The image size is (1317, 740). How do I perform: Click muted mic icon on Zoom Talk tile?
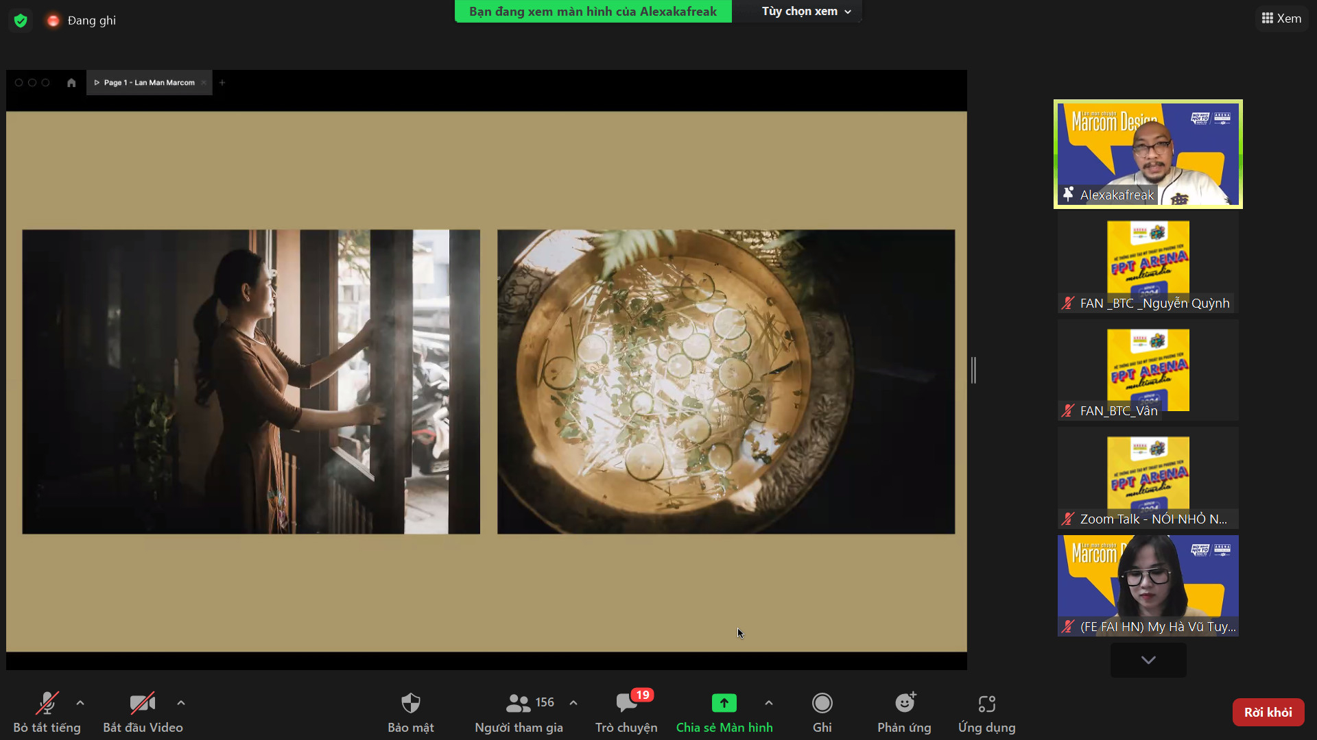(1068, 519)
